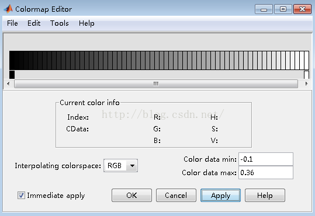Click the MATLAB logo icon in title bar

point(8,9)
